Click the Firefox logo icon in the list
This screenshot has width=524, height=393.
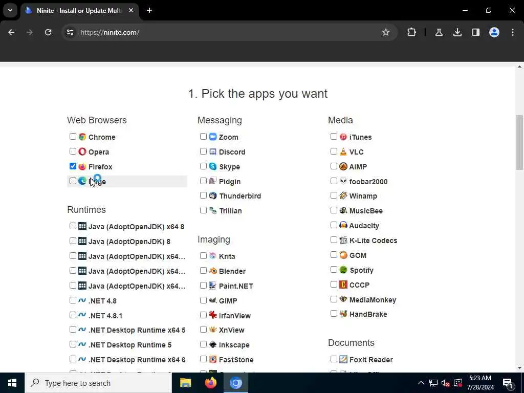tap(82, 166)
